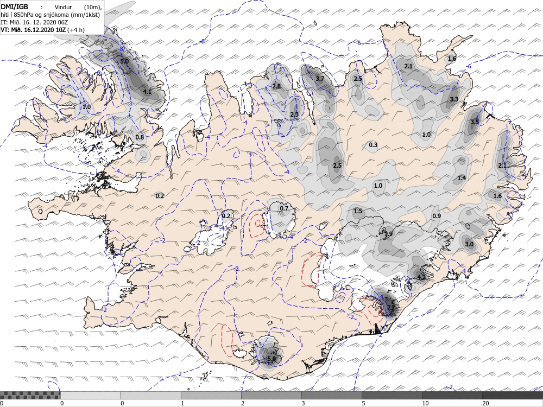
Task: Click the 0.7 value on the glacier
Action: (284, 208)
